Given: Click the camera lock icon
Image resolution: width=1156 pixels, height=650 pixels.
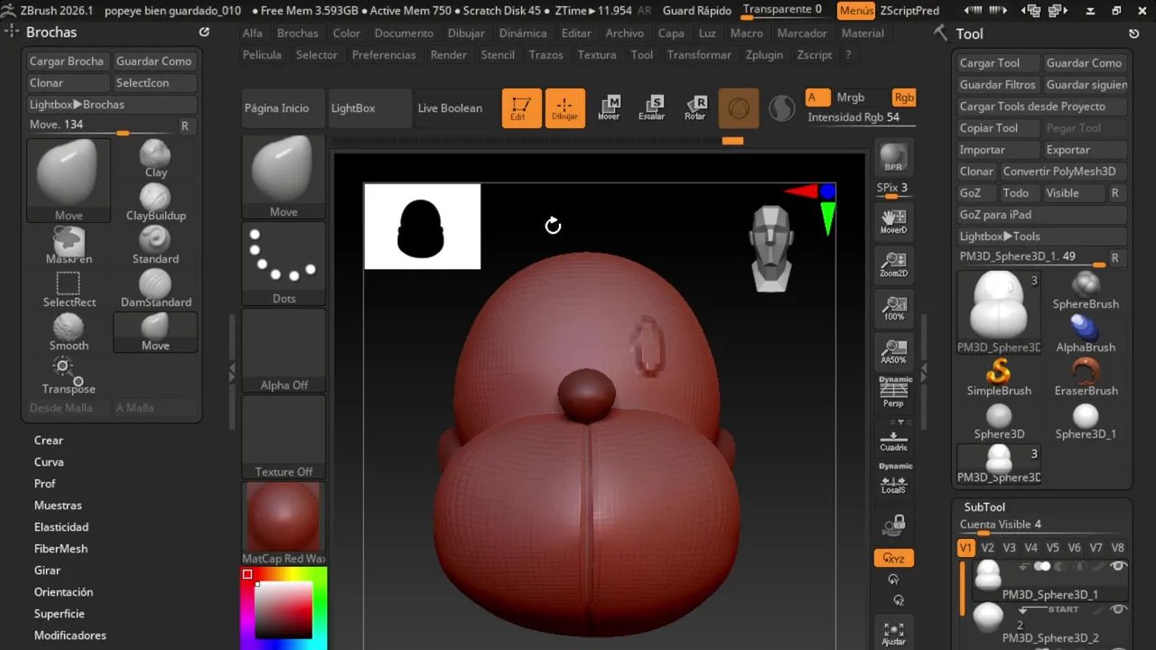Looking at the screenshot, I should tap(894, 525).
